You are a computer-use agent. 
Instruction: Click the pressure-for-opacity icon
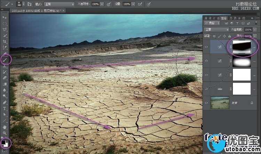pos(109,4)
